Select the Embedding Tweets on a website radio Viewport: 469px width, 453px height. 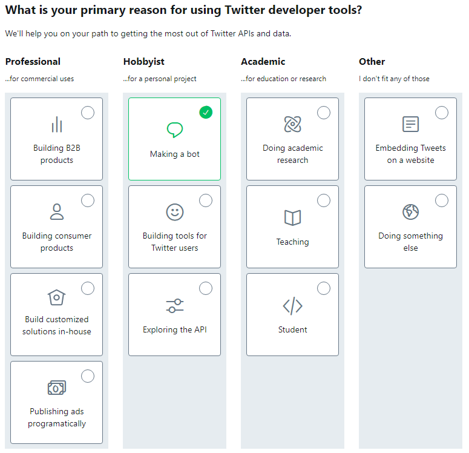442,113
